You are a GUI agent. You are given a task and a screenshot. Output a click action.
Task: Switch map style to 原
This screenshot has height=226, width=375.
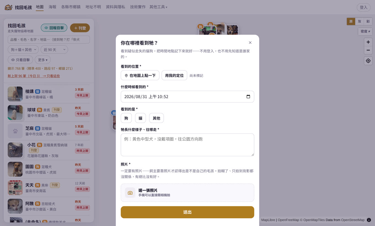[x=351, y=21]
